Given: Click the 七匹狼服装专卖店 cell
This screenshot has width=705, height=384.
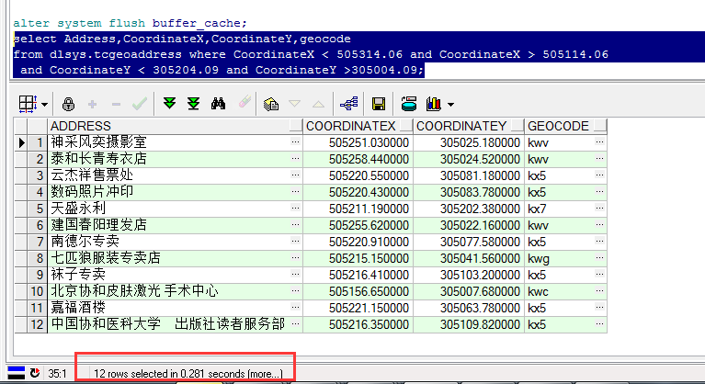Looking at the screenshot, I should (175, 258).
